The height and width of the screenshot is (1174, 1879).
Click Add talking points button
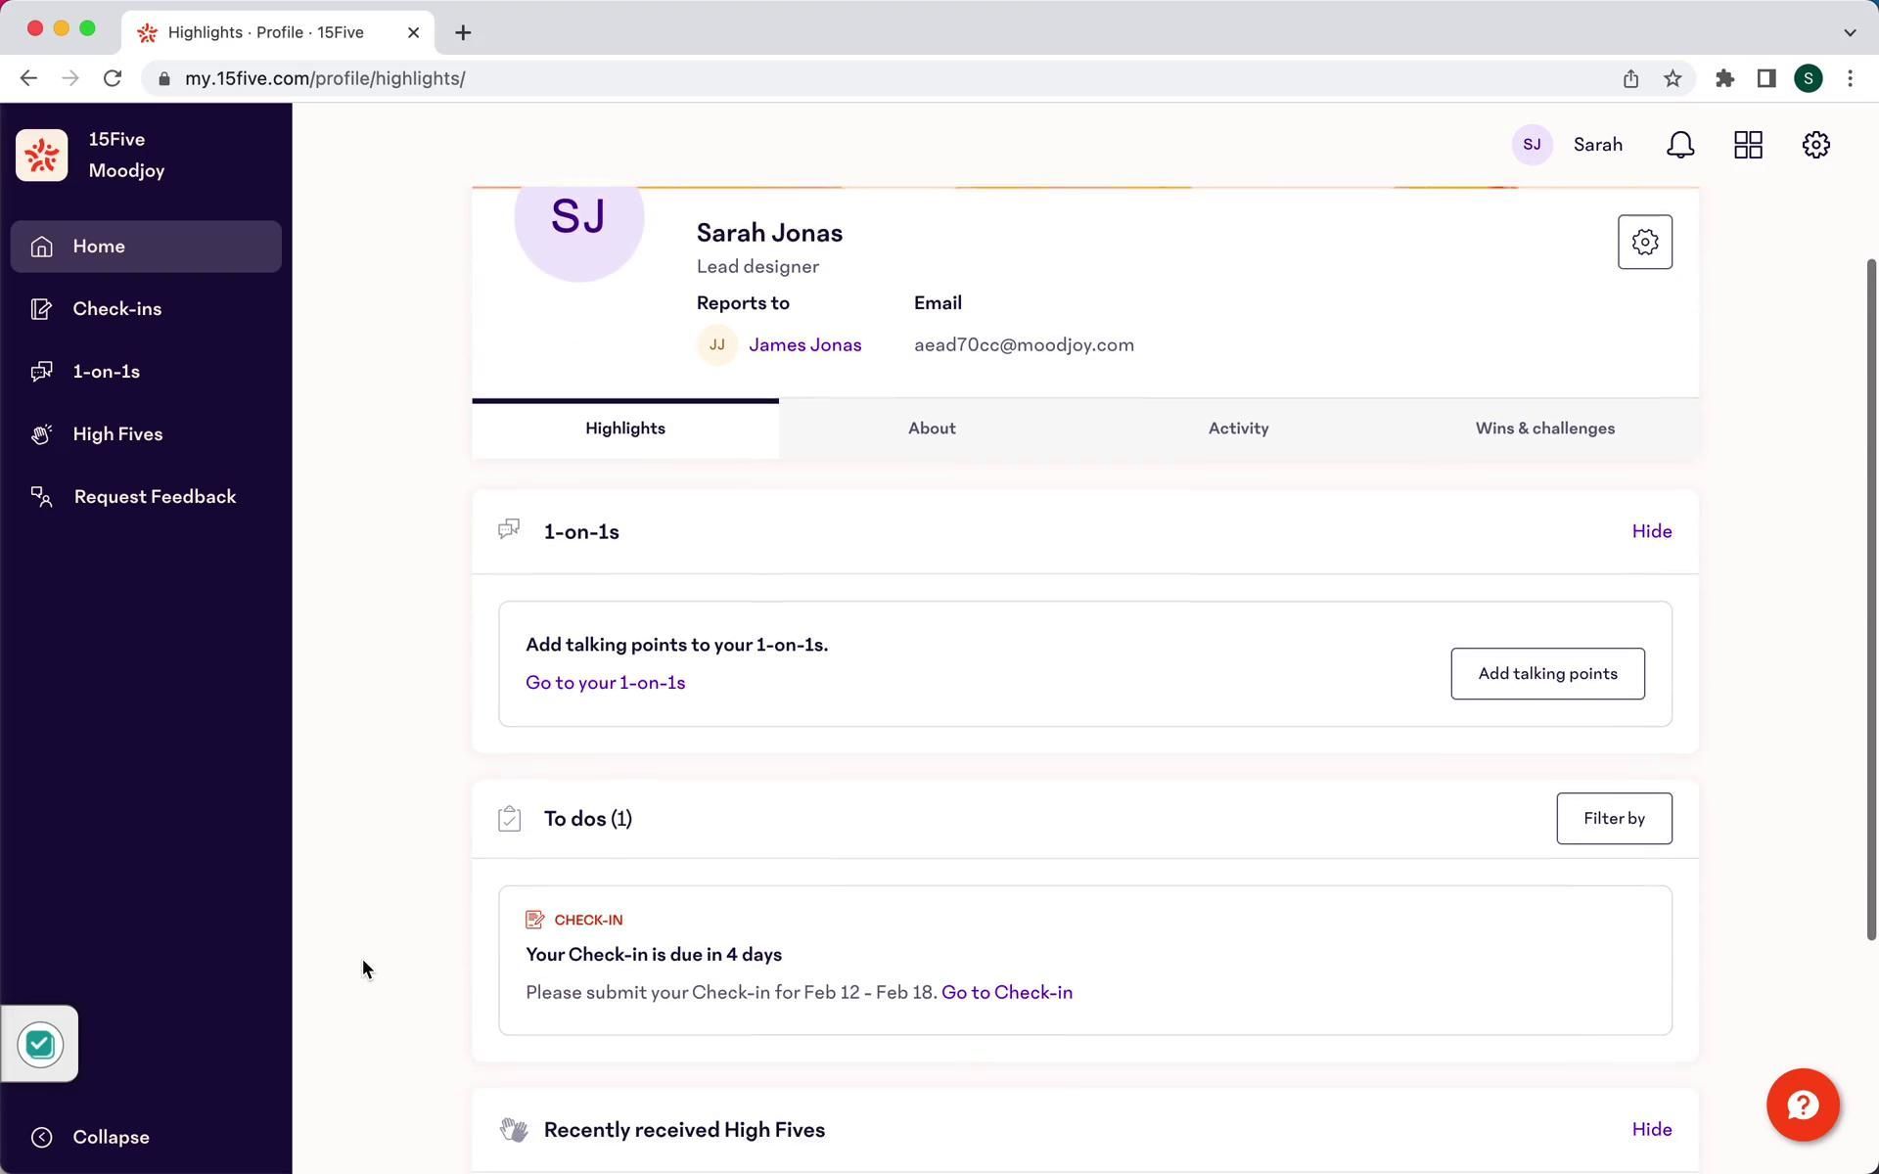click(x=1546, y=673)
